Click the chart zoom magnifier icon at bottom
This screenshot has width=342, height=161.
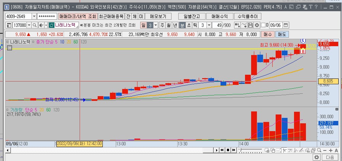click(319, 150)
